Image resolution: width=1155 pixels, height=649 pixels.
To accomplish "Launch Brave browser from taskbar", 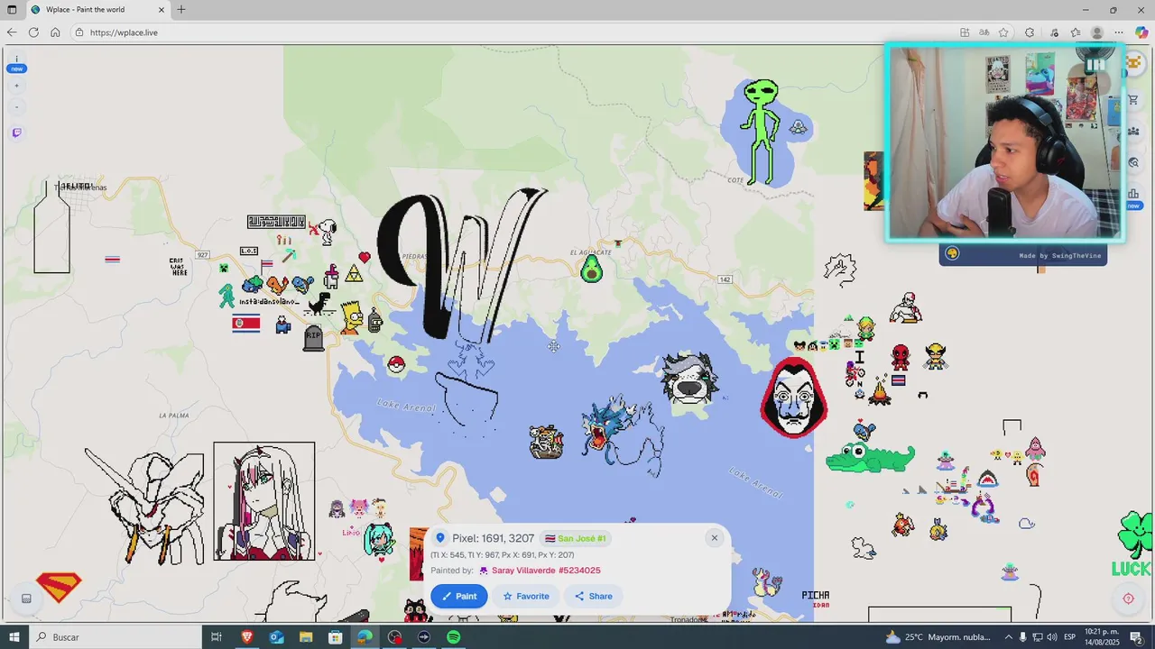I will tap(247, 637).
